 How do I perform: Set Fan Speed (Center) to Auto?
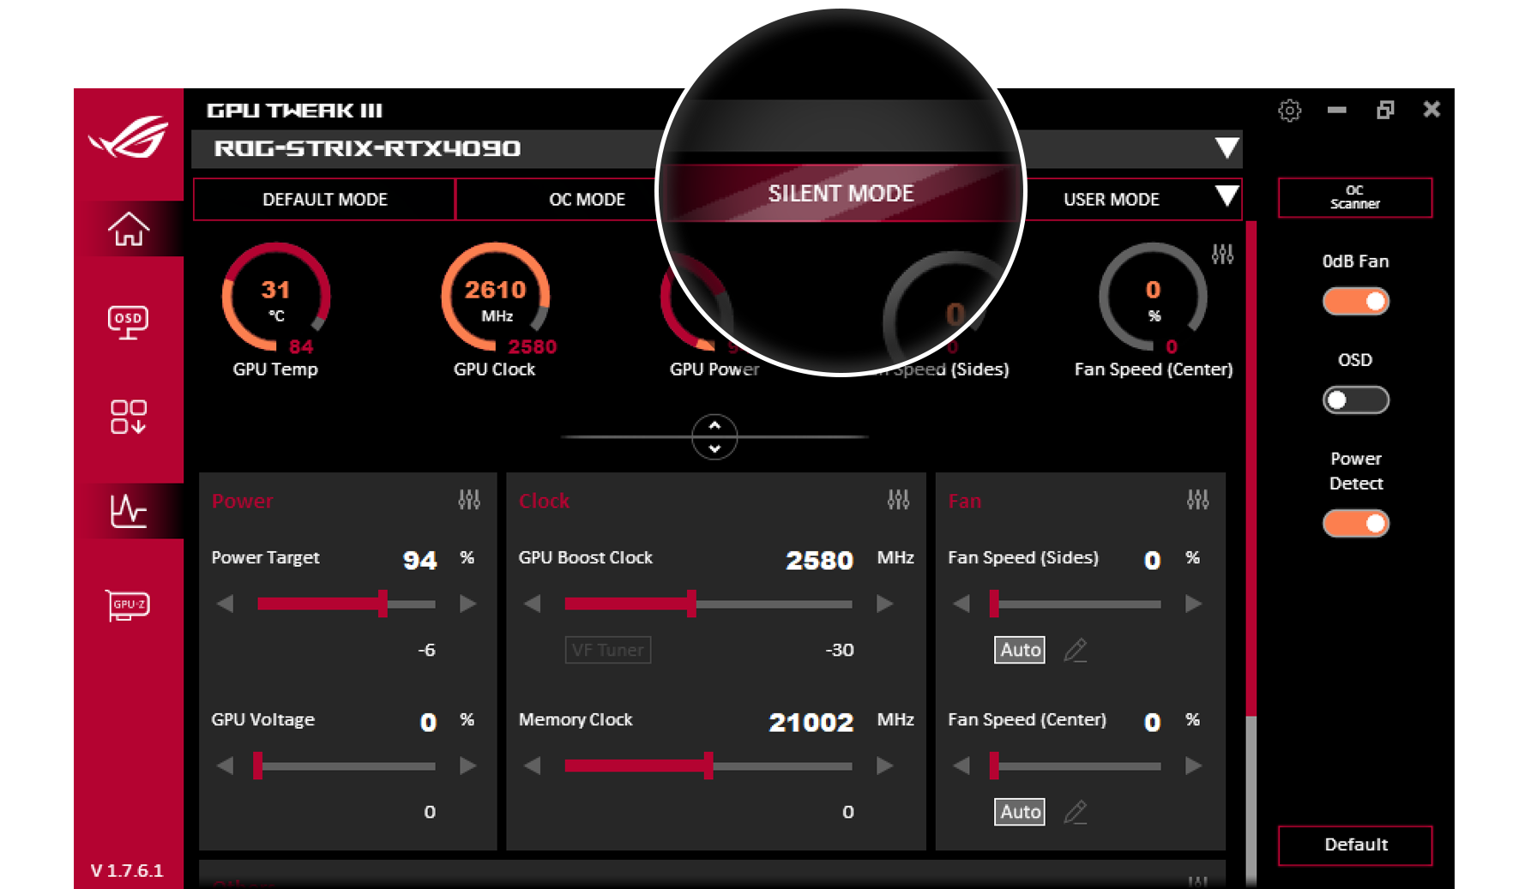click(1019, 811)
